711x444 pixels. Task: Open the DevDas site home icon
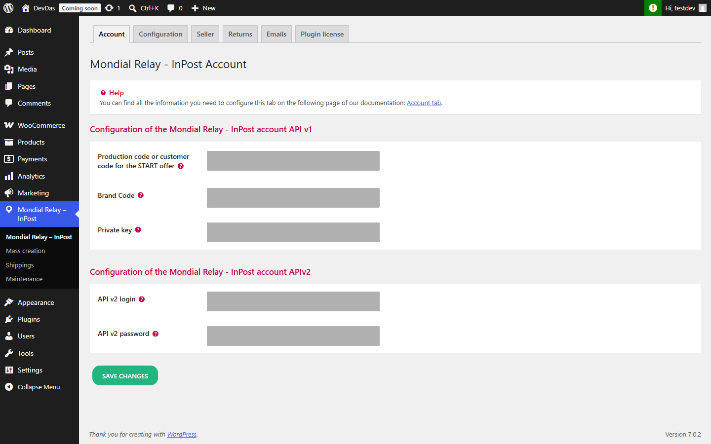point(26,8)
